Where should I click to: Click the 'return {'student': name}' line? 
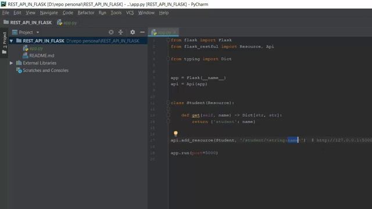click(x=223, y=122)
